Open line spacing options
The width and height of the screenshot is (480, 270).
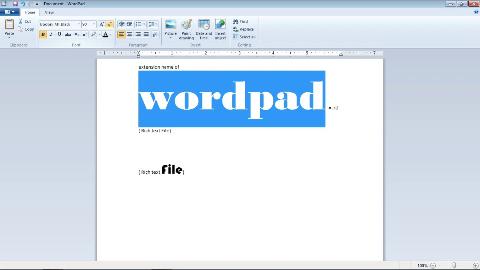coord(153,24)
